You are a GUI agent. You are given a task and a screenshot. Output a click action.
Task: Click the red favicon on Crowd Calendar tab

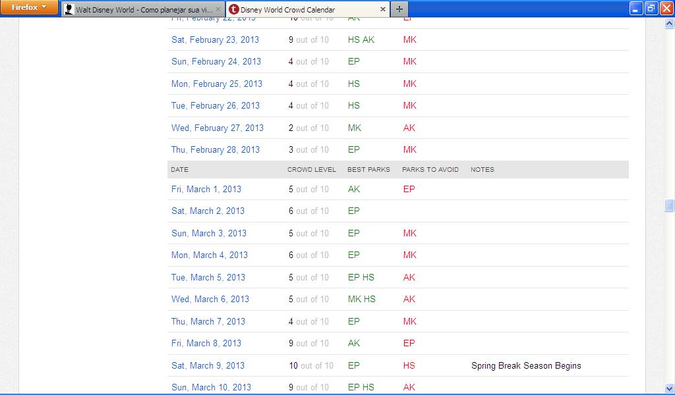tap(233, 10)
